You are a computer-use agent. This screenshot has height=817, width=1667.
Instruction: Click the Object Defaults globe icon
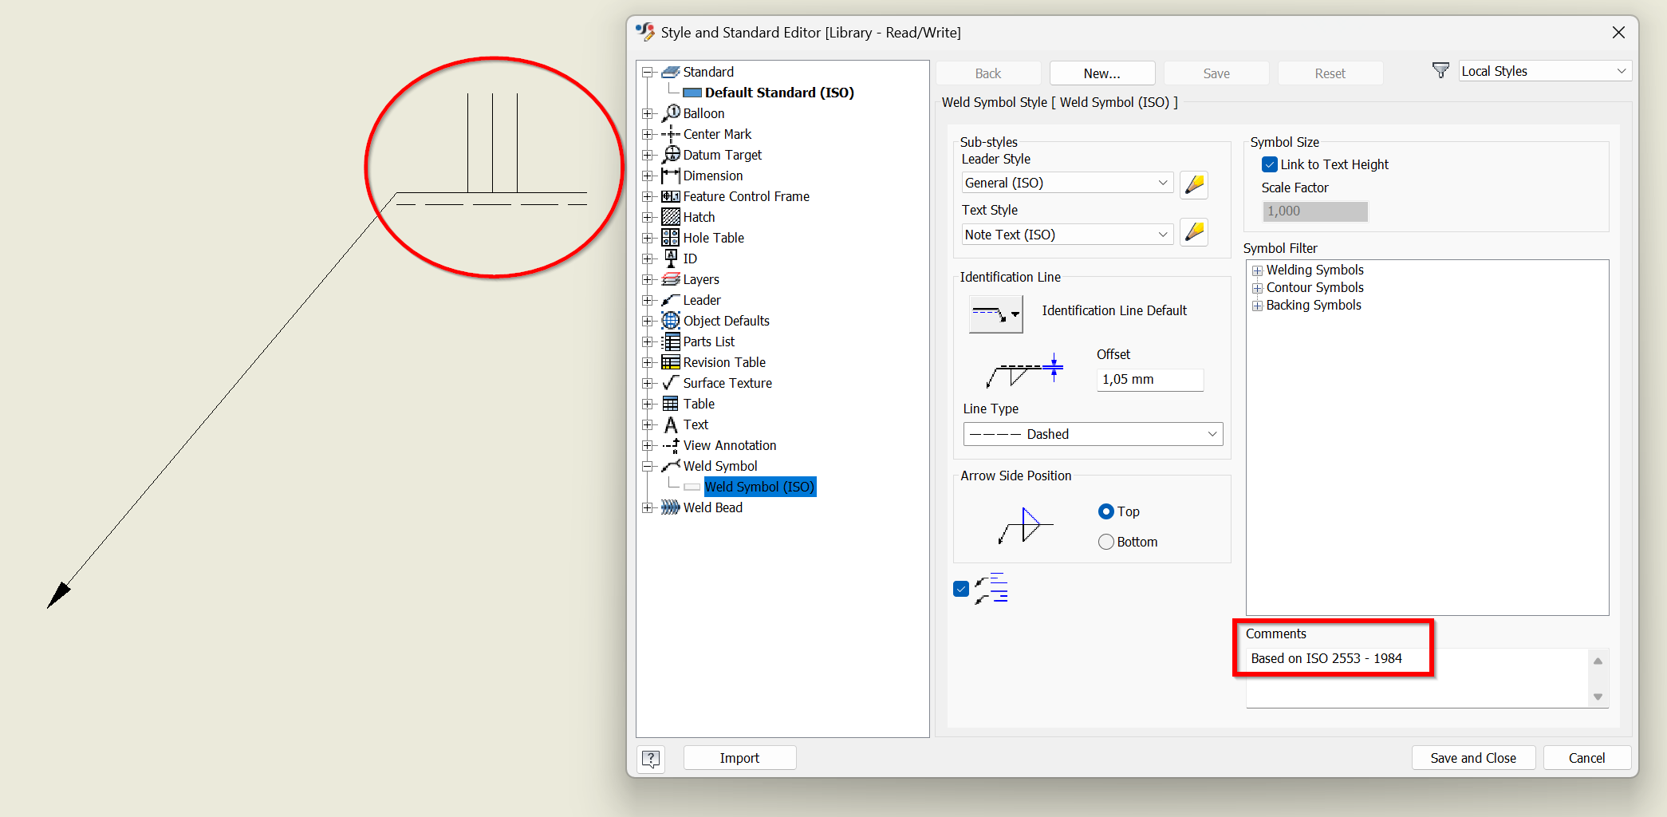(x=671, y=321)
